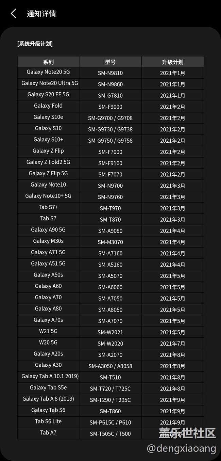Click the @dengxiaoang username watermark
Image resolution: width=221 pixels, height=461 pixels.
coord(181,448)
